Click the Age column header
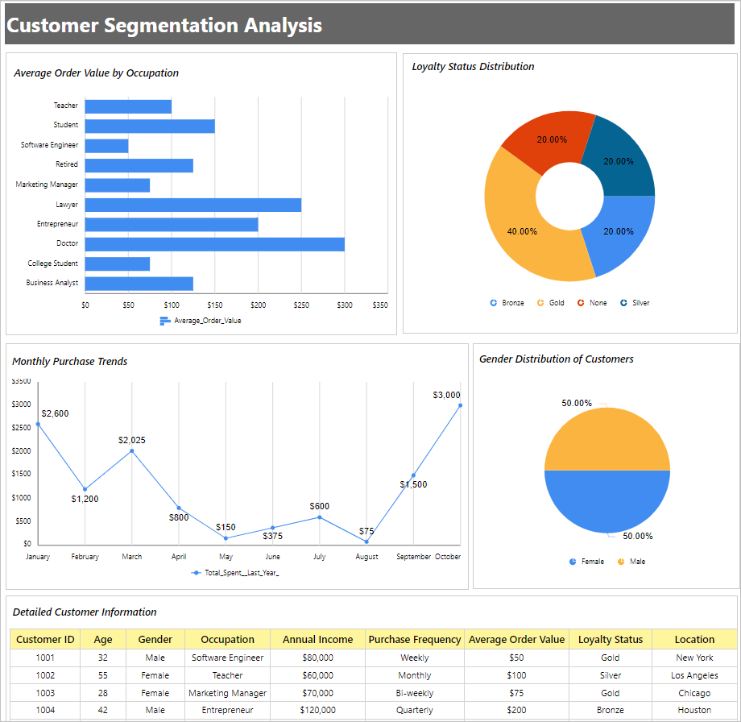Image resolution: width=741 pixels, height=722 pixels. point(103,639)
